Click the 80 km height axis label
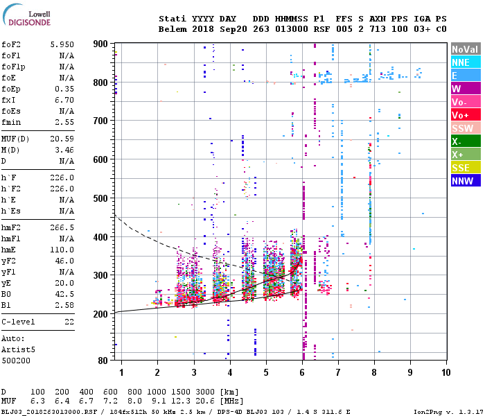 pyautogui.click(x=103, y=361)
